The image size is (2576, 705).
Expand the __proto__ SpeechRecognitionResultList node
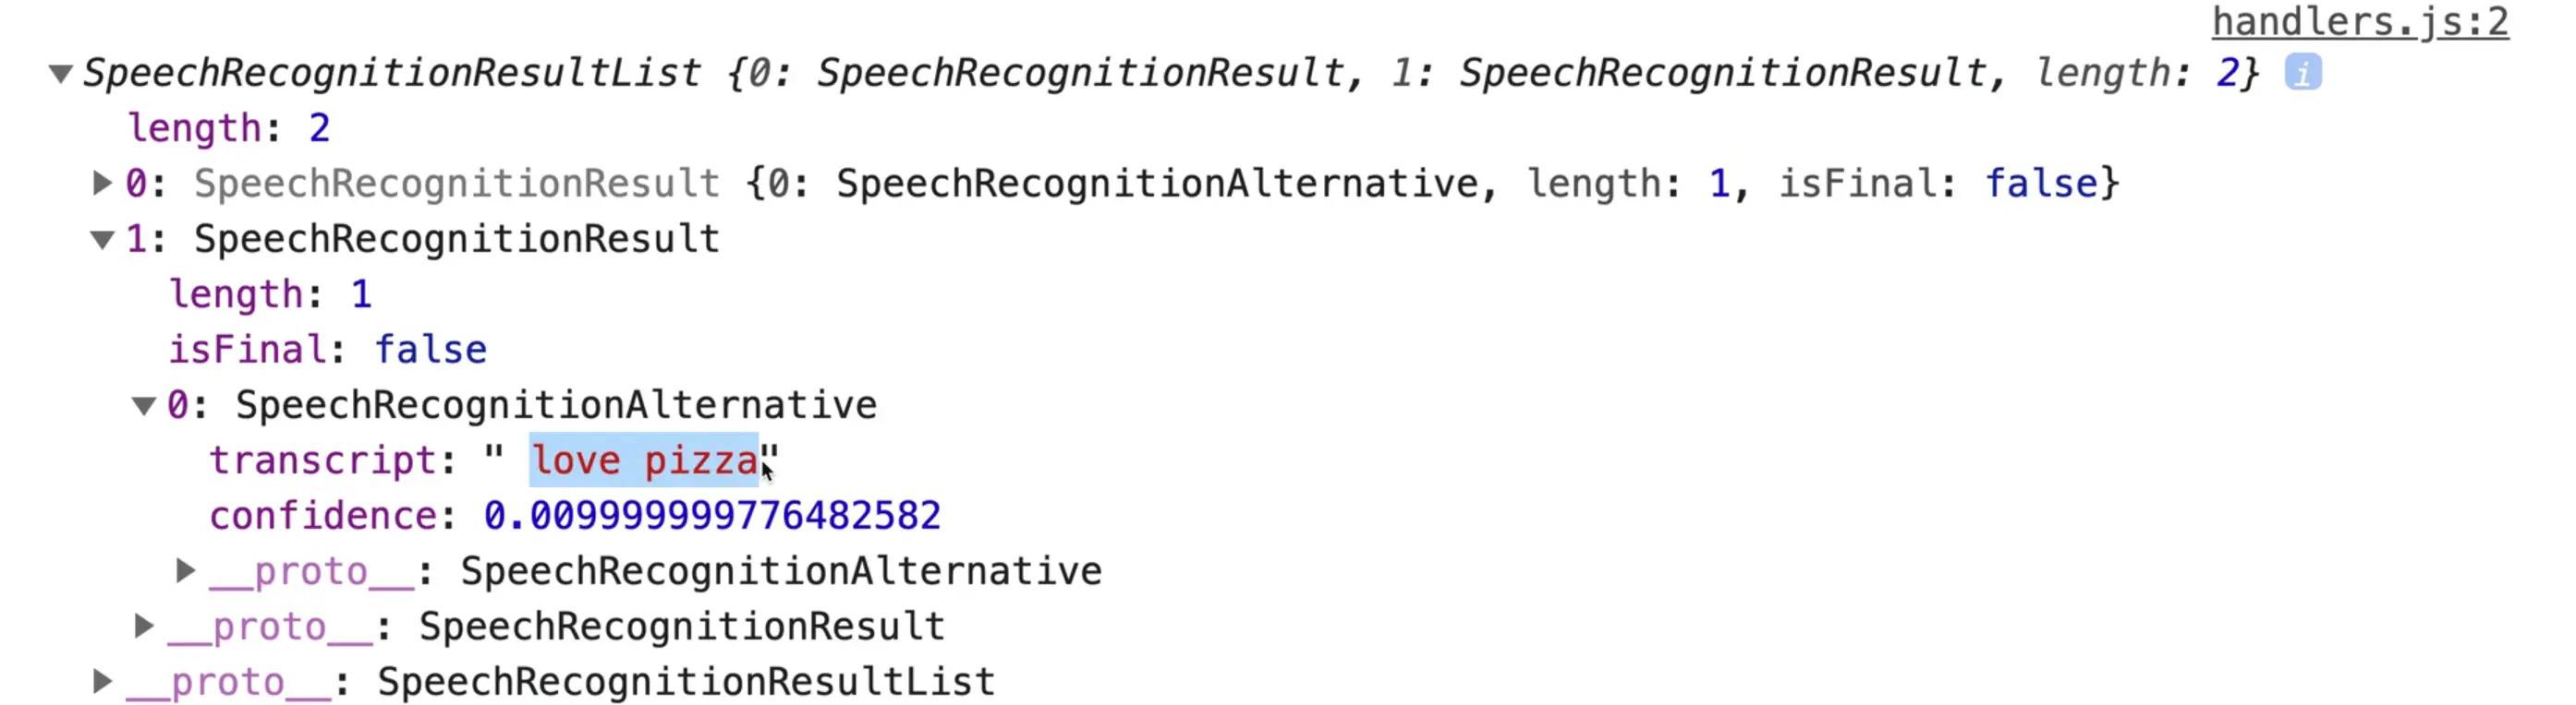(102, 682)
